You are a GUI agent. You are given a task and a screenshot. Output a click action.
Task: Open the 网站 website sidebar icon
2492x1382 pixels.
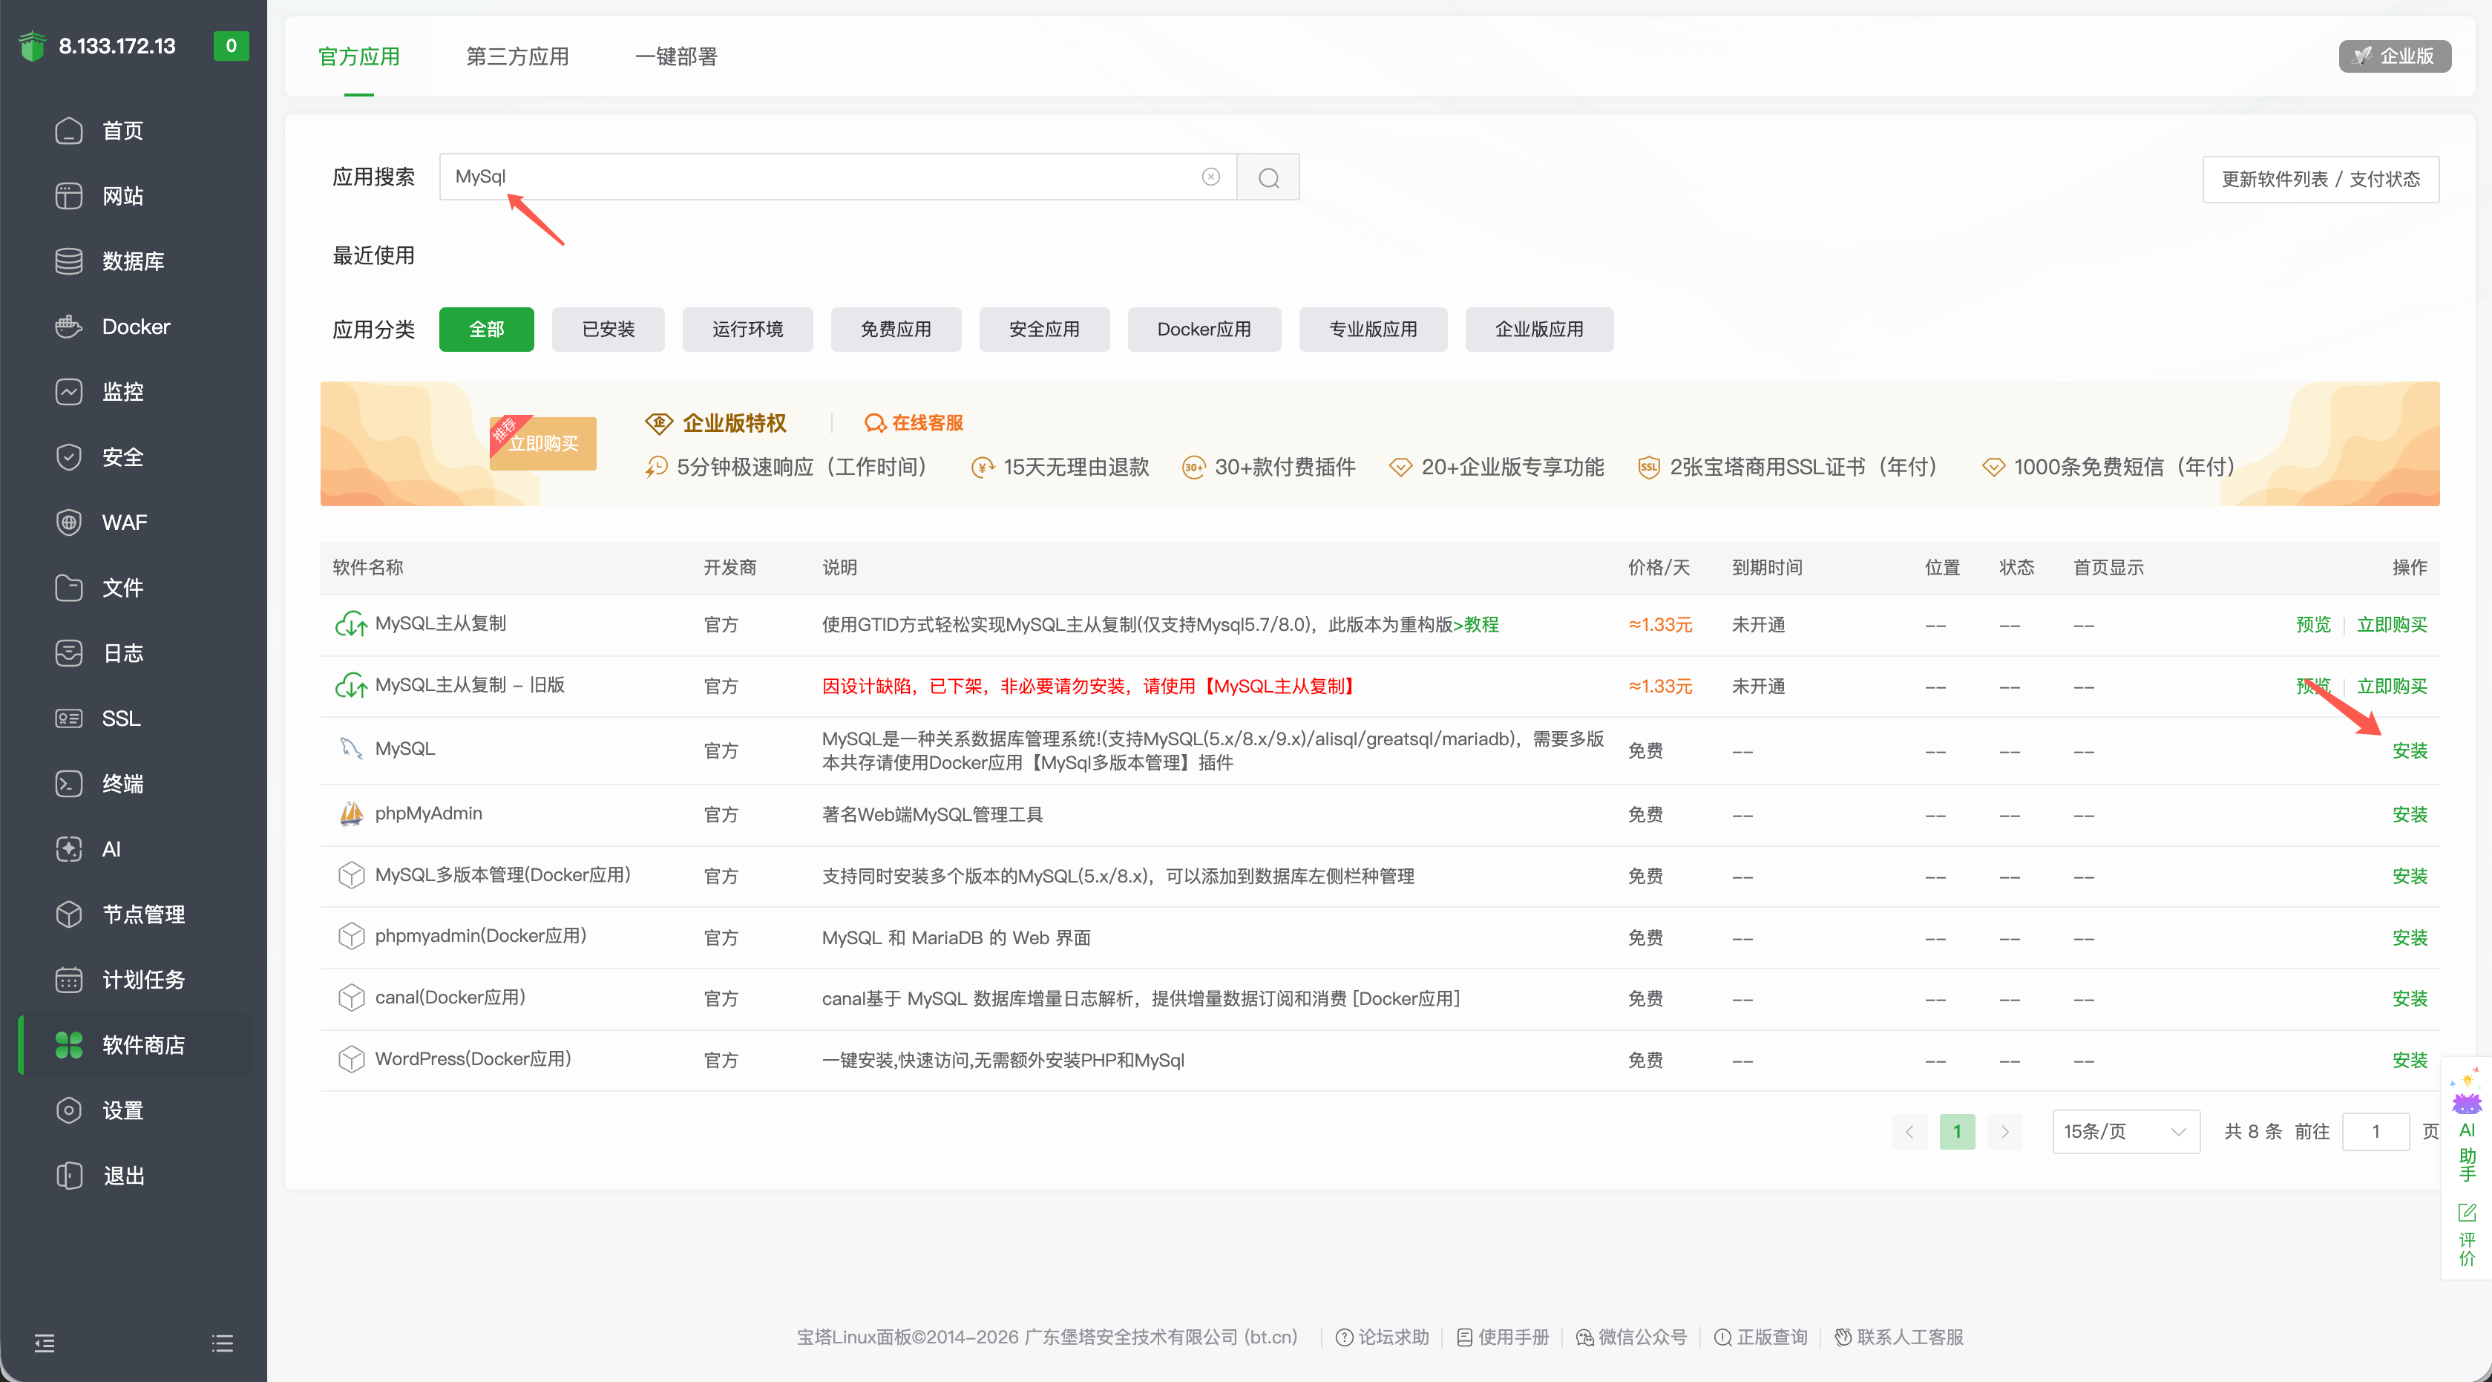click(x=69, y=195)
